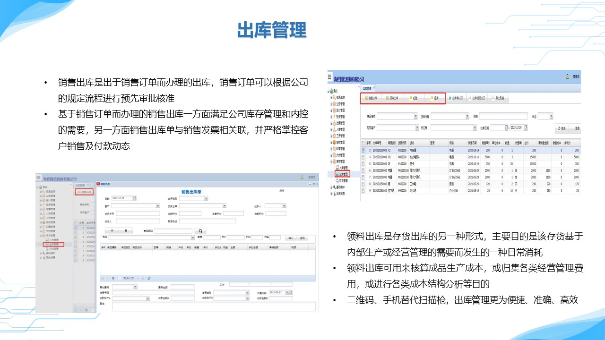Click next-page icon in dialog grid pager
605x340 pixels.
click(138, 279)
